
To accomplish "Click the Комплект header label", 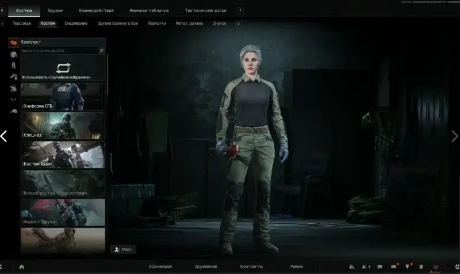I will click(x=31, y=42).
